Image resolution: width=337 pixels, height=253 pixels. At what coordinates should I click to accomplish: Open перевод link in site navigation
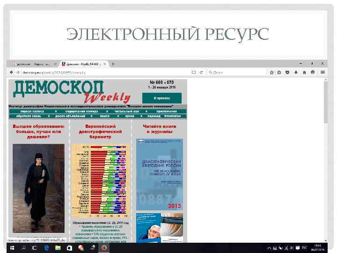154,116
